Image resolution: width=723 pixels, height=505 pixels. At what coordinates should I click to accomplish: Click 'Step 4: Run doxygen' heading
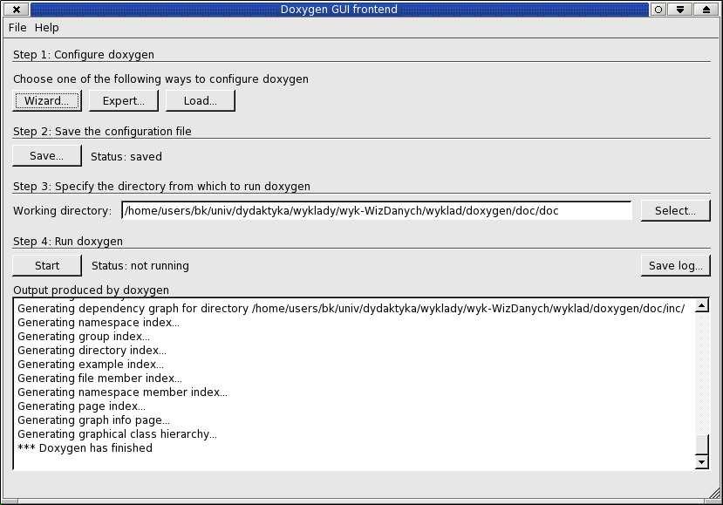[x=68, y=242]
